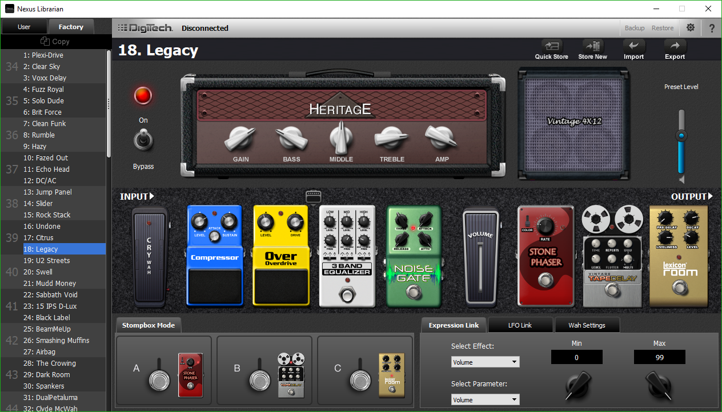Click the amp TREBLE knob

pyautogui.click(x=392, y=137)
